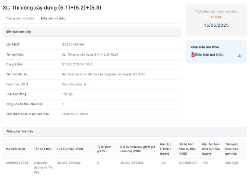250x176 pixels.
Task: Click the E-HSDT validity value 120
Action: click(163, 163)
